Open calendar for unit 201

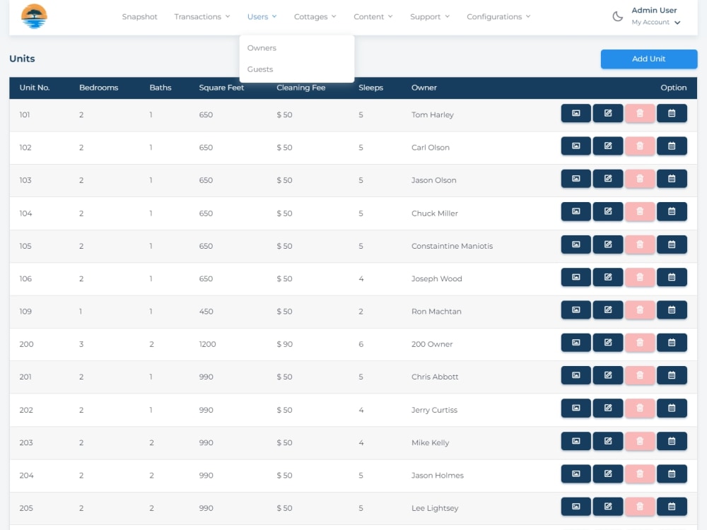point(672,375)
